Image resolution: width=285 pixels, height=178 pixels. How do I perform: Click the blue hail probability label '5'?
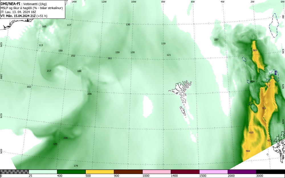click(276, 73)
